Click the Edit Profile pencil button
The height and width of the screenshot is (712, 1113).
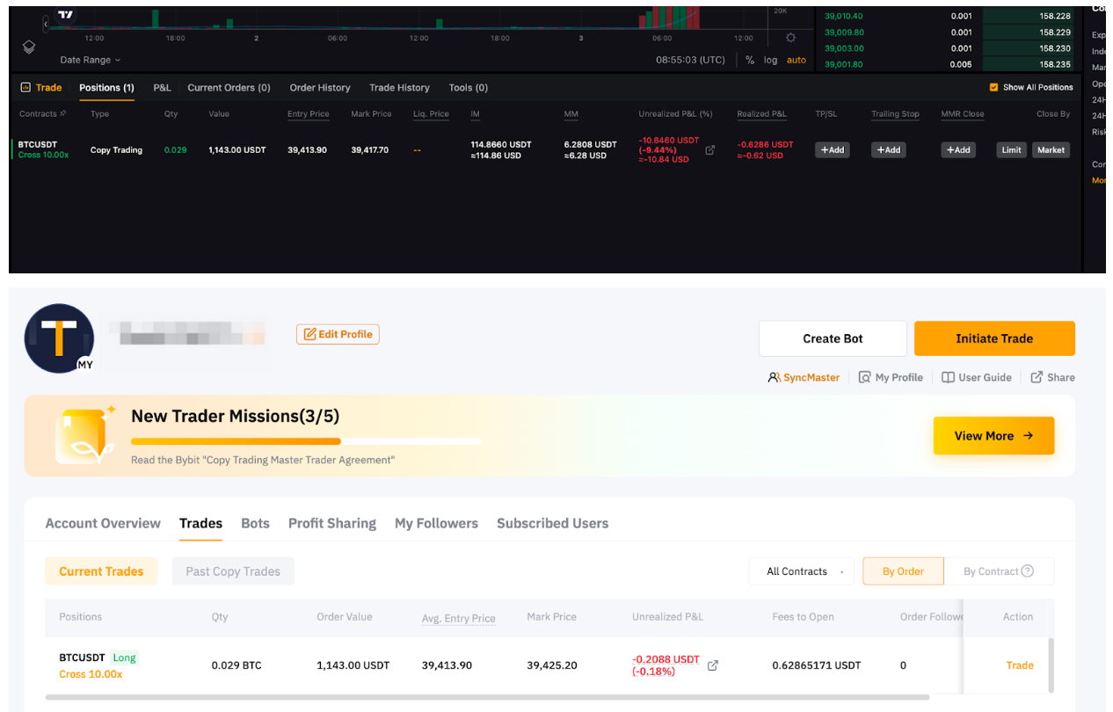[x=338, y=334]
